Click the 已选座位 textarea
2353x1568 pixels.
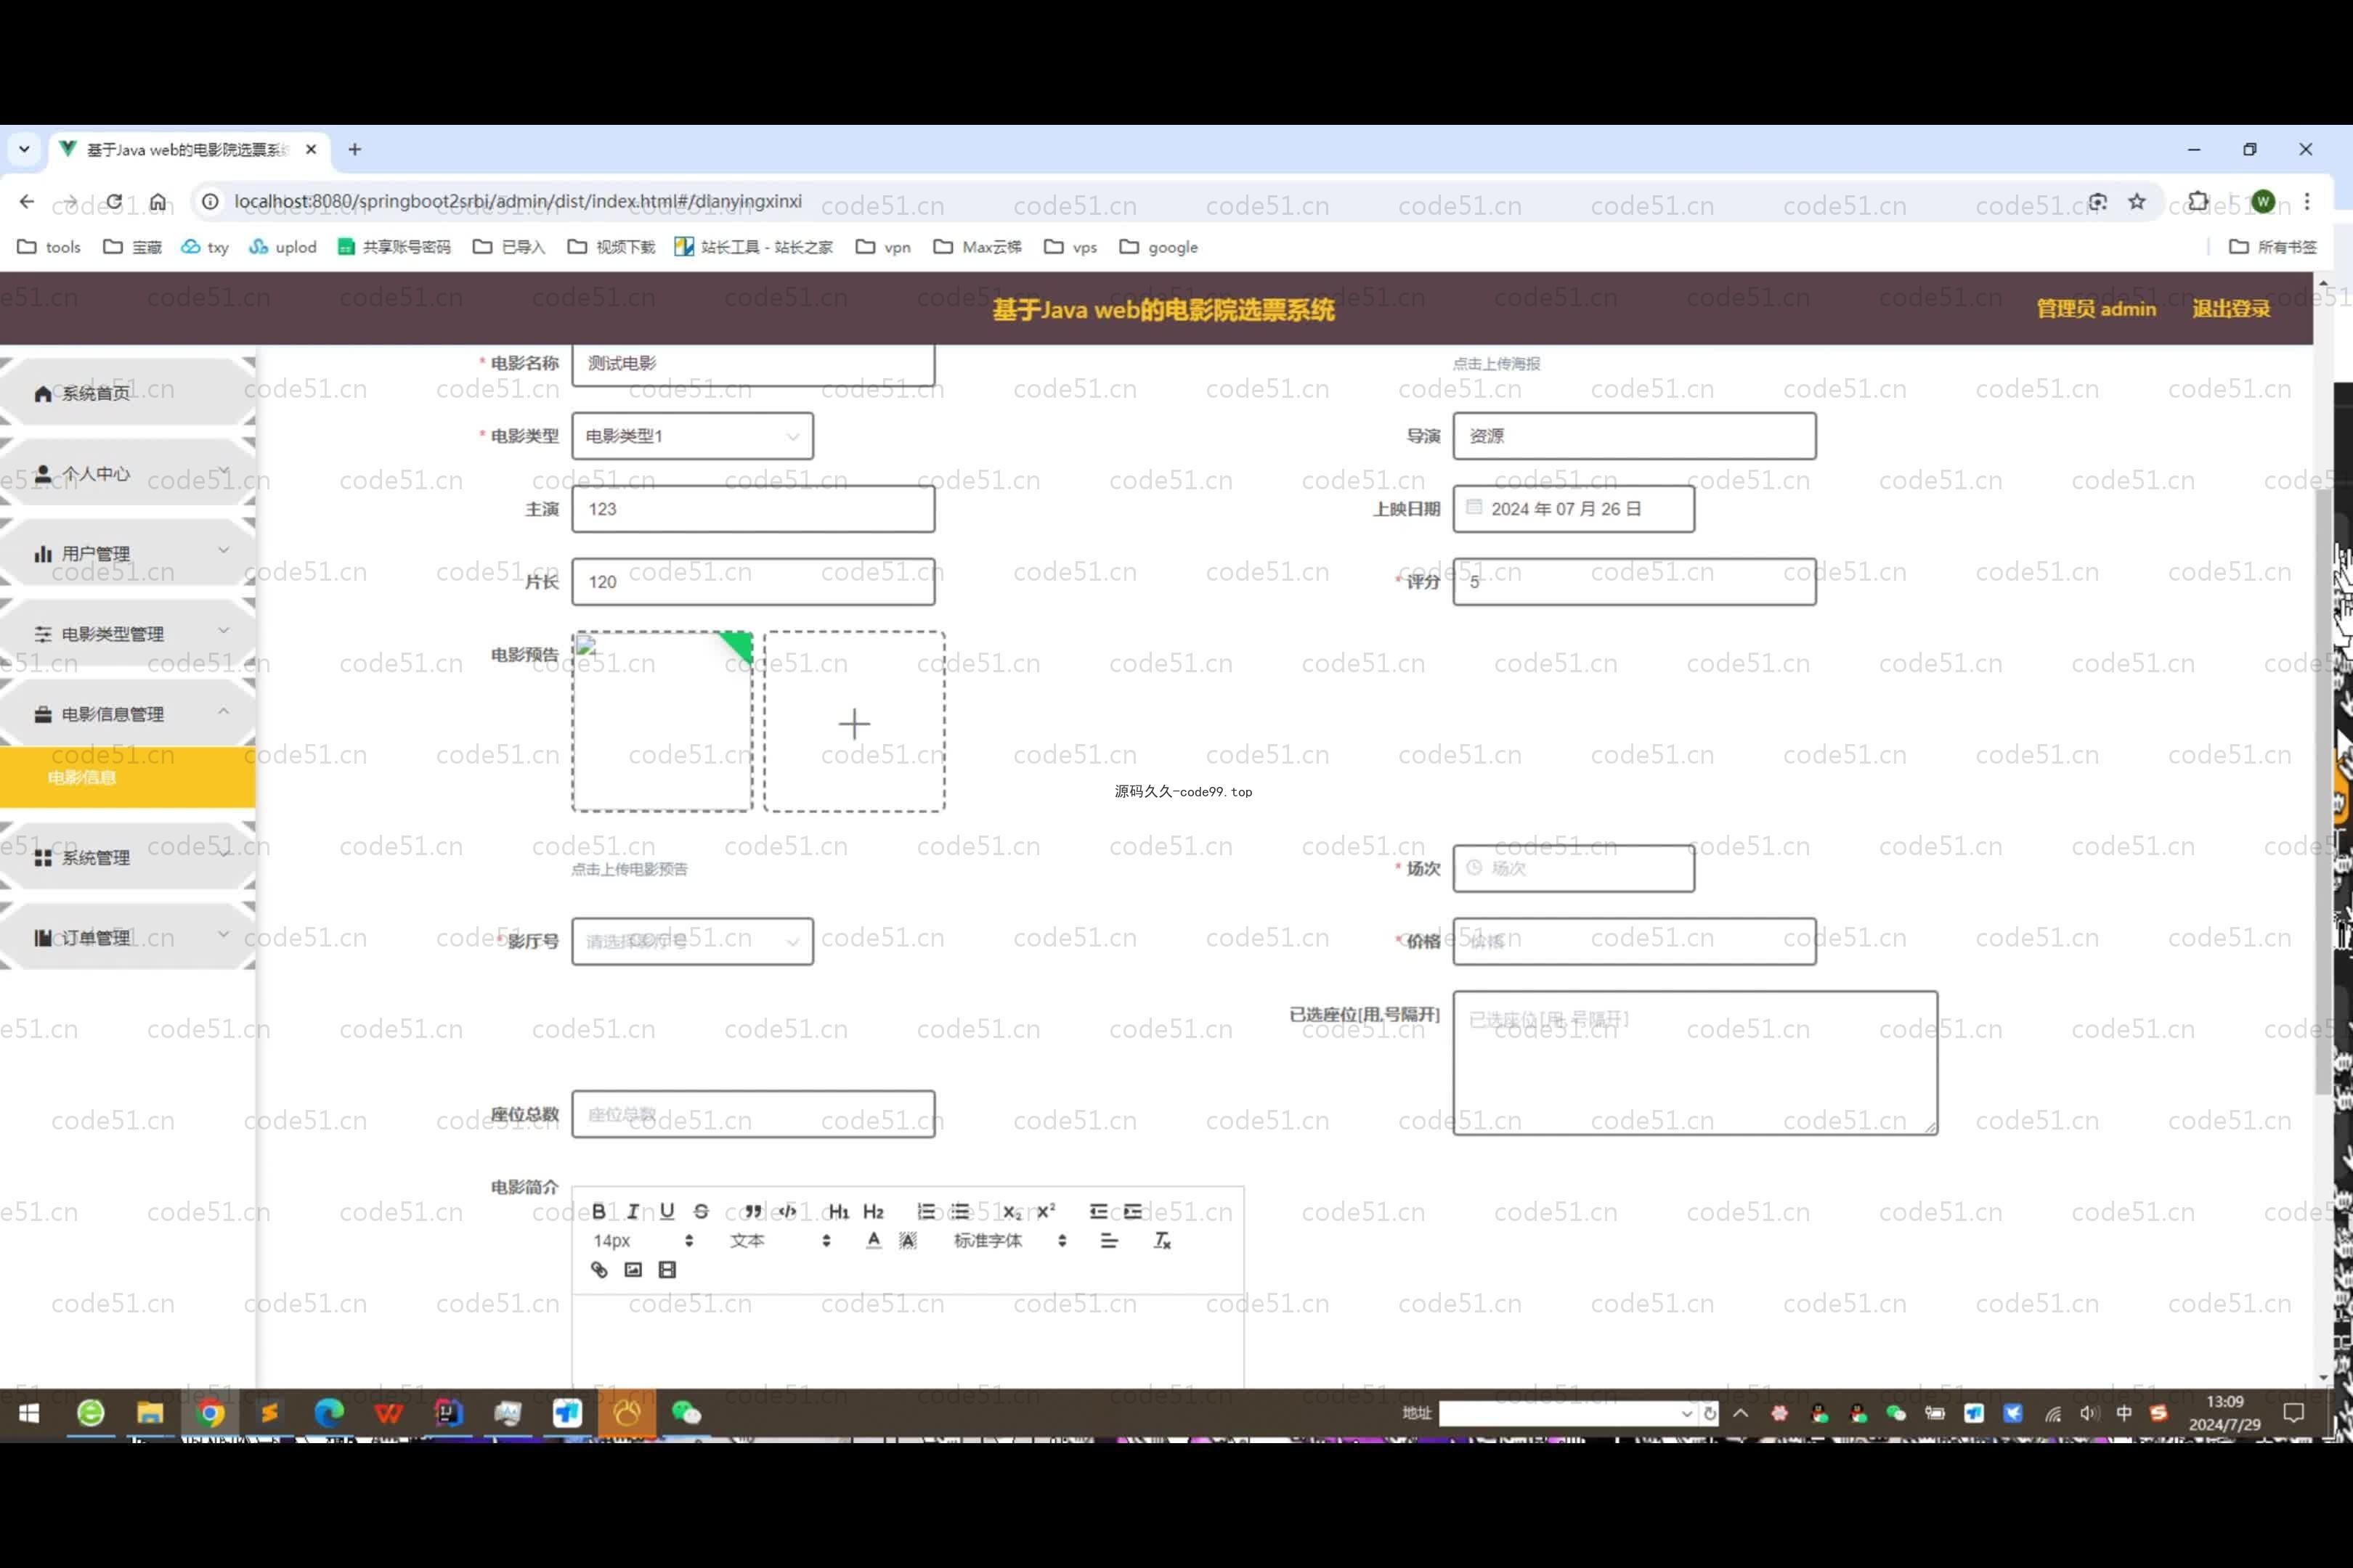(x=1695, y=1062)
